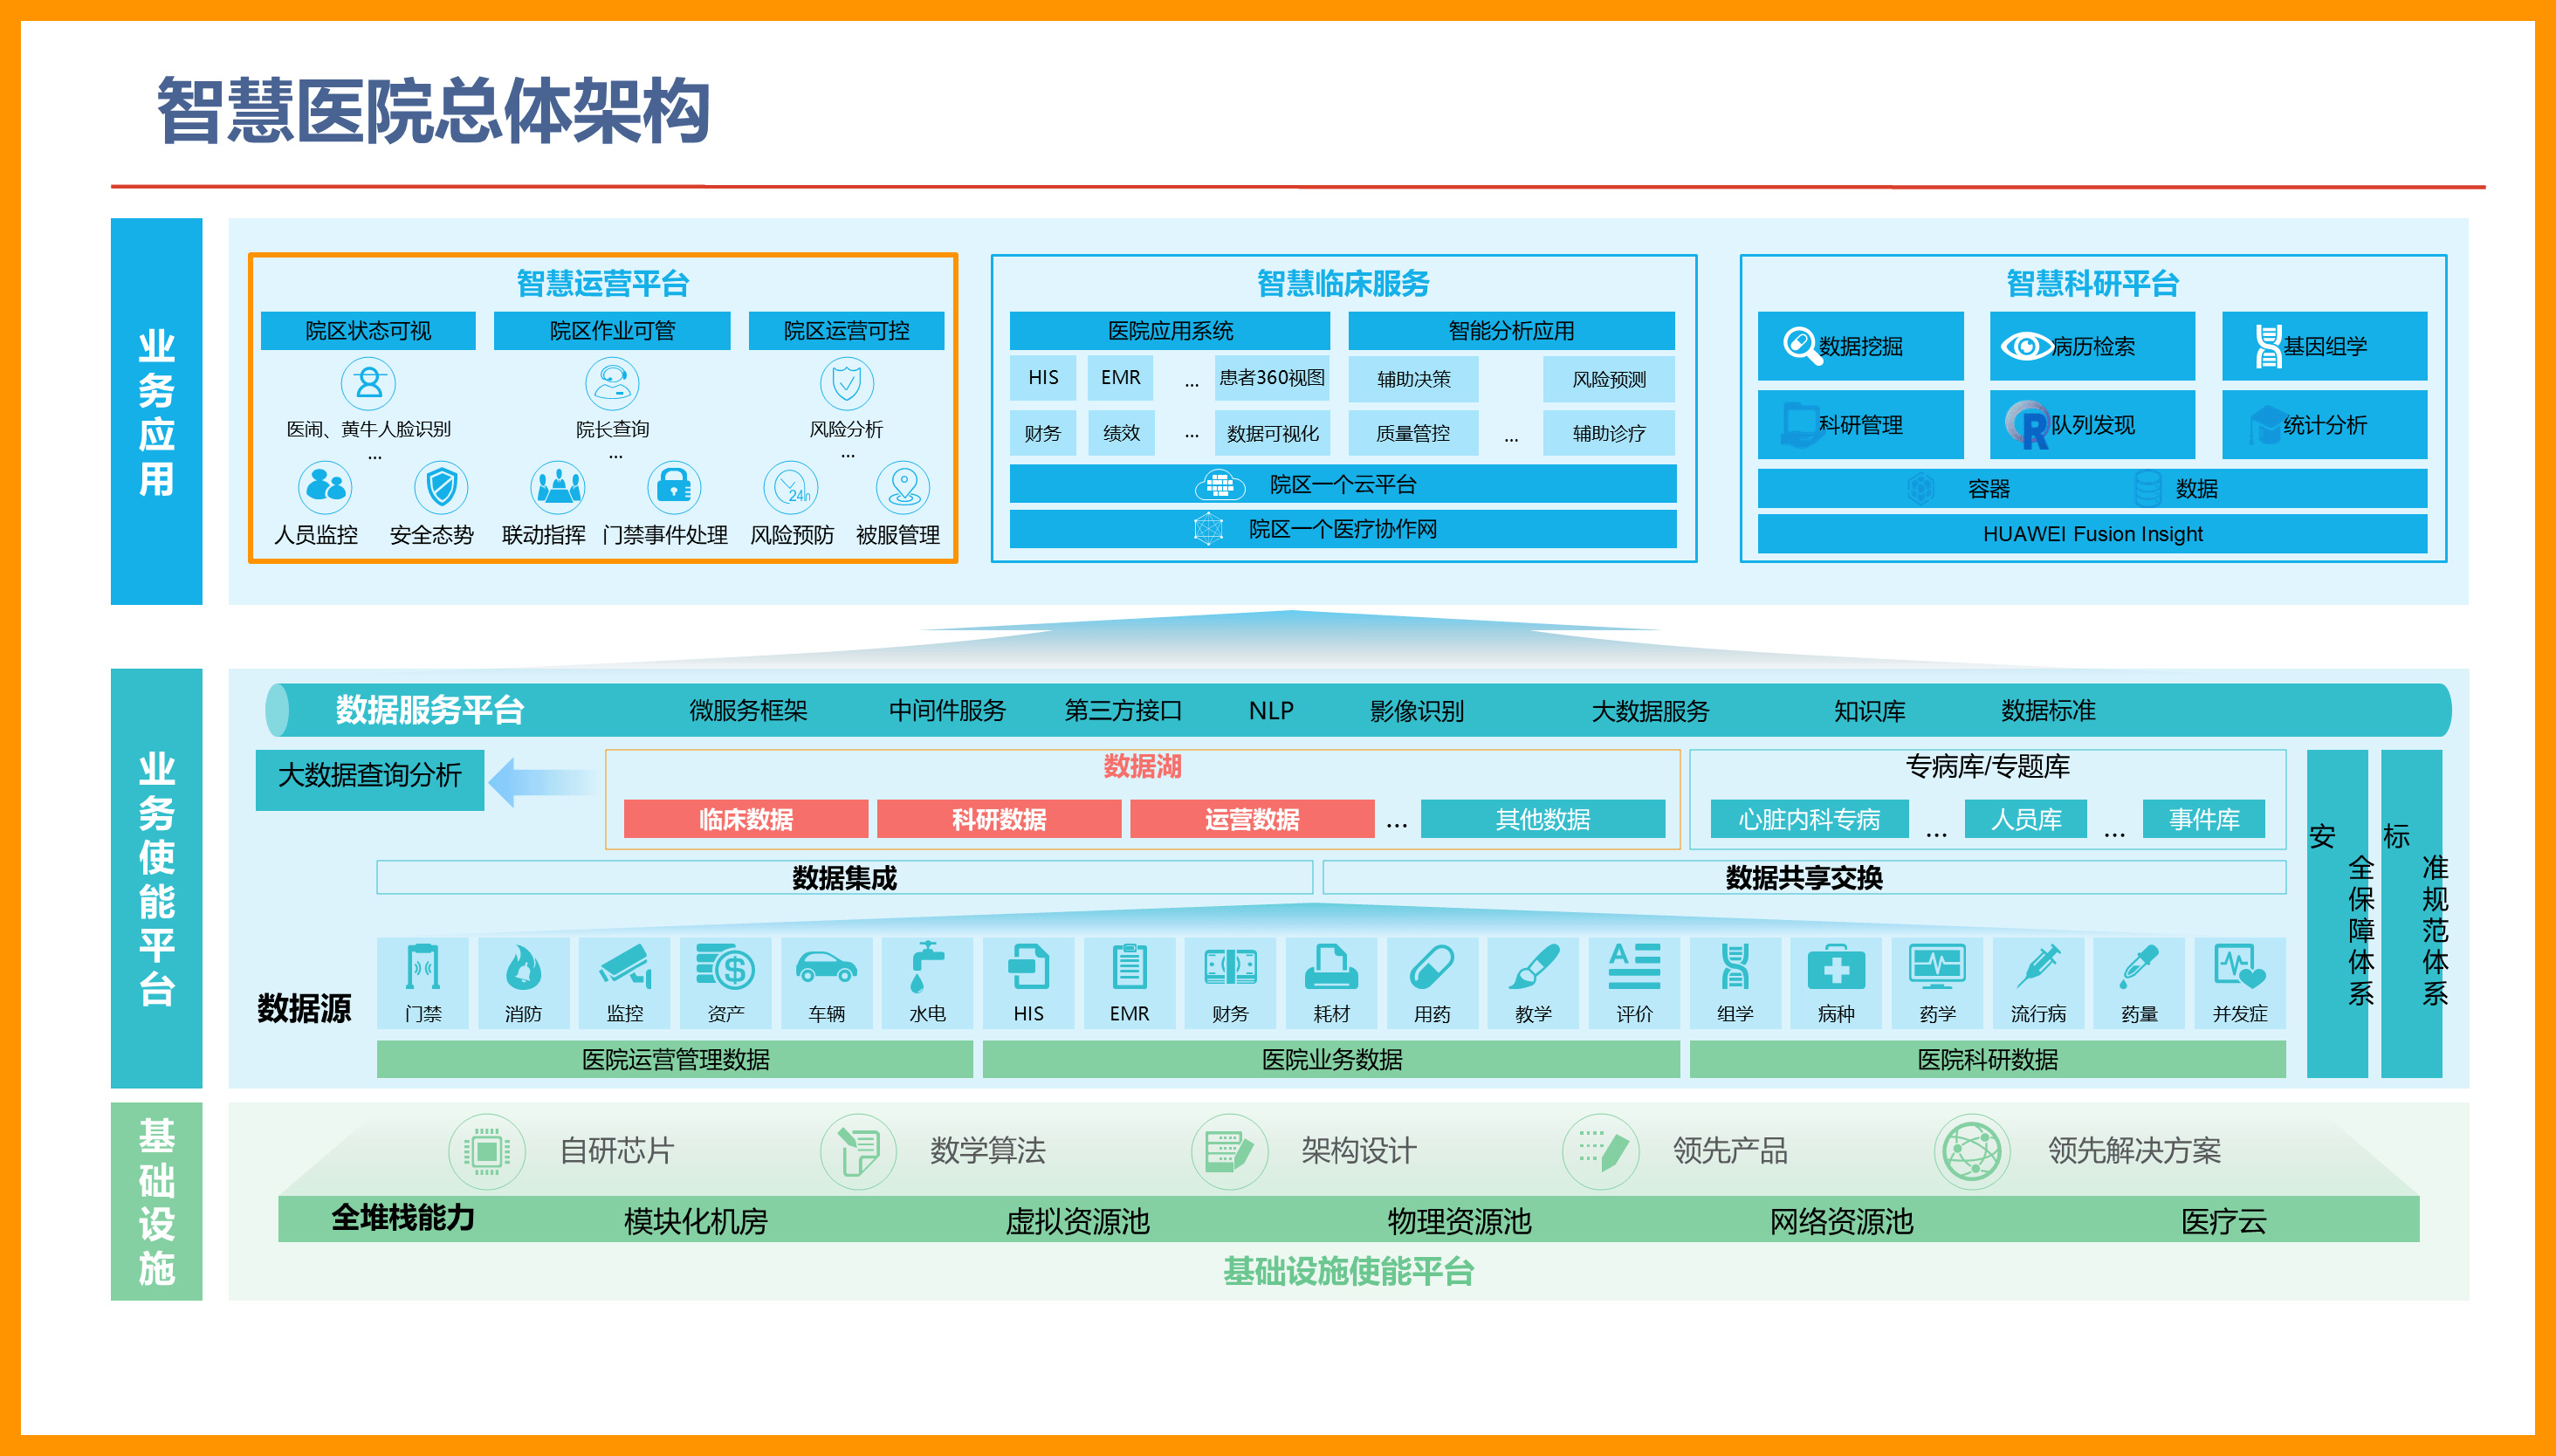2556x1456 pixels.
Task: Click the 车辆 car icon
Action: click(826, 968)
